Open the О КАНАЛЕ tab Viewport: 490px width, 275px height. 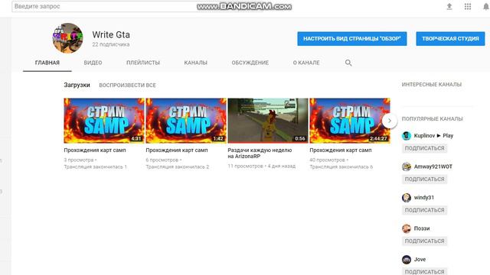tap(306, 63)
